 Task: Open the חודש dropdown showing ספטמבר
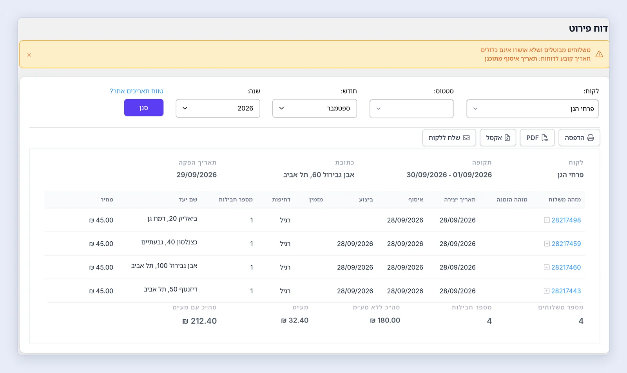(315, 108)
